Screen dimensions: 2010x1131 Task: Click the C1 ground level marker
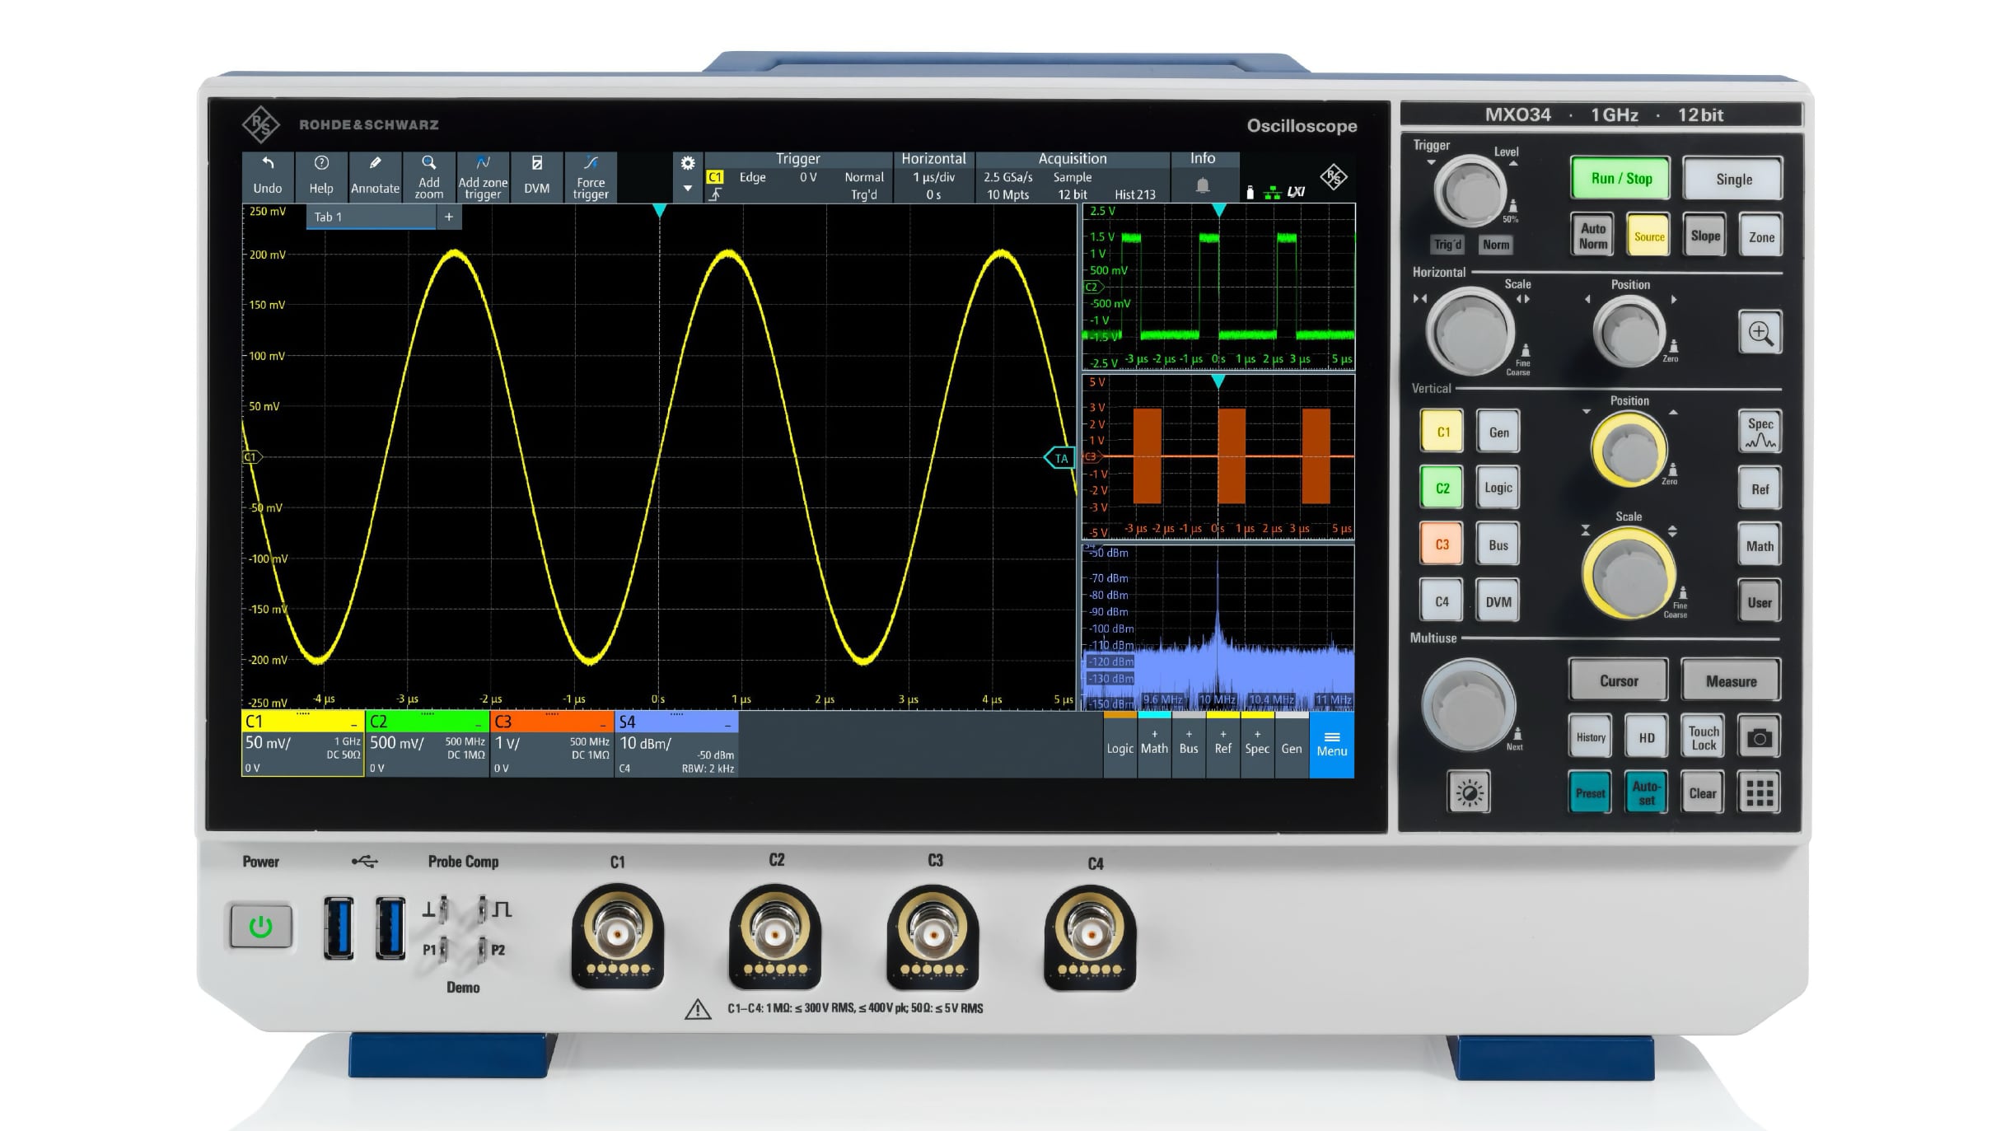point(251,456)
